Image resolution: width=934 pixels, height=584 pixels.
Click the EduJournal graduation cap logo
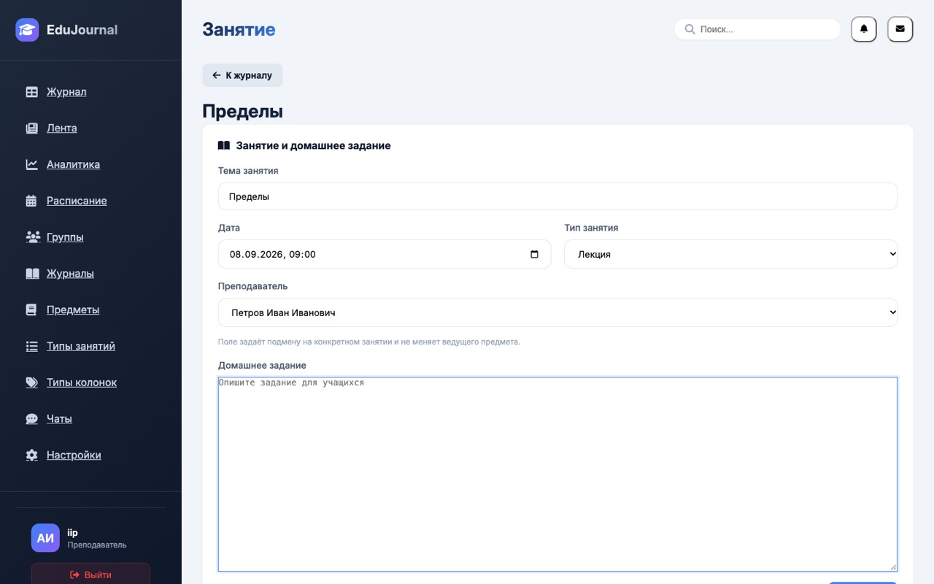(27, 30)
